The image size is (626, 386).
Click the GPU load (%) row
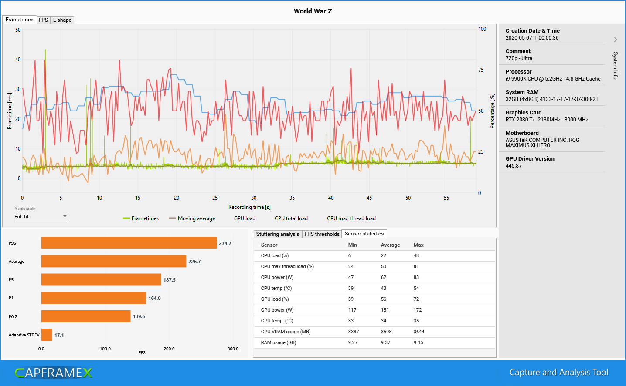374,299
